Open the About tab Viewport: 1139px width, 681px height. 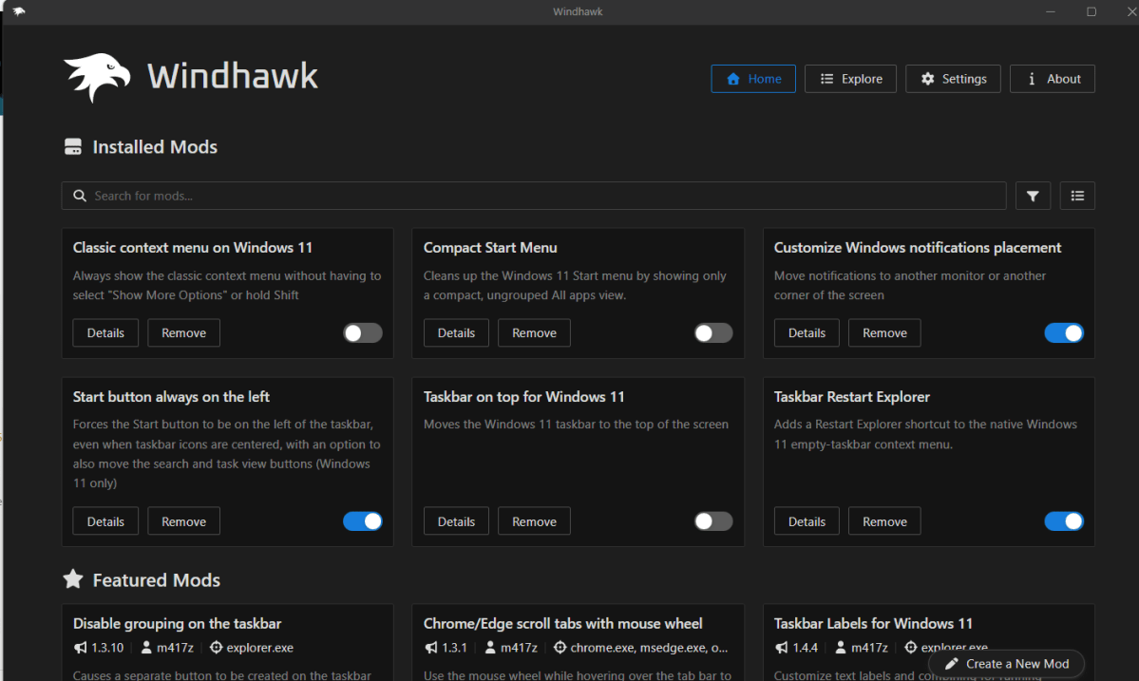[x=1052, y=79]
